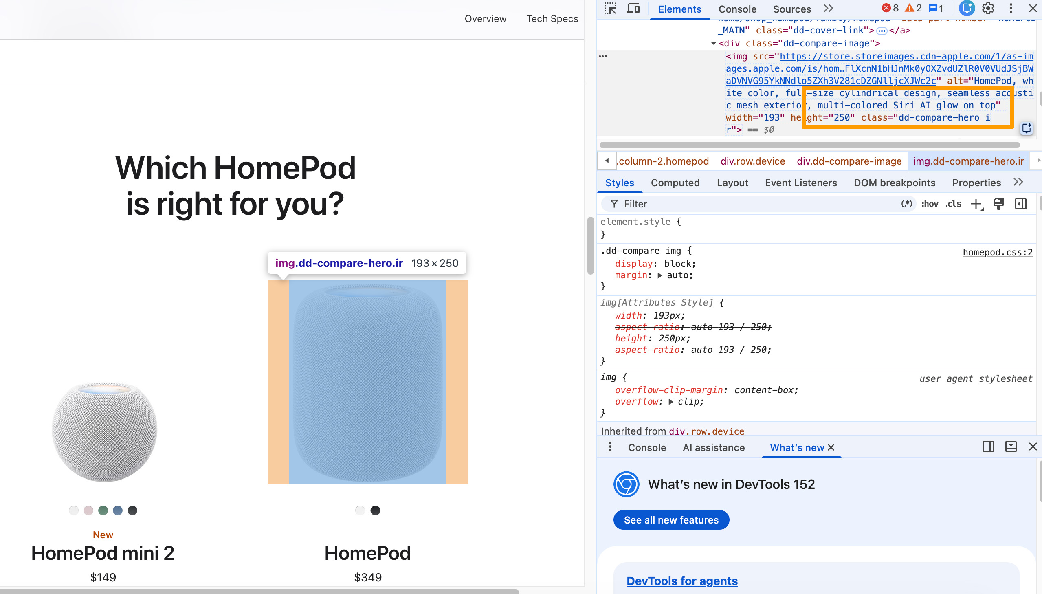
Task: Open the DOM breakpoints sidebar tab
Action: tap(895, 183)
